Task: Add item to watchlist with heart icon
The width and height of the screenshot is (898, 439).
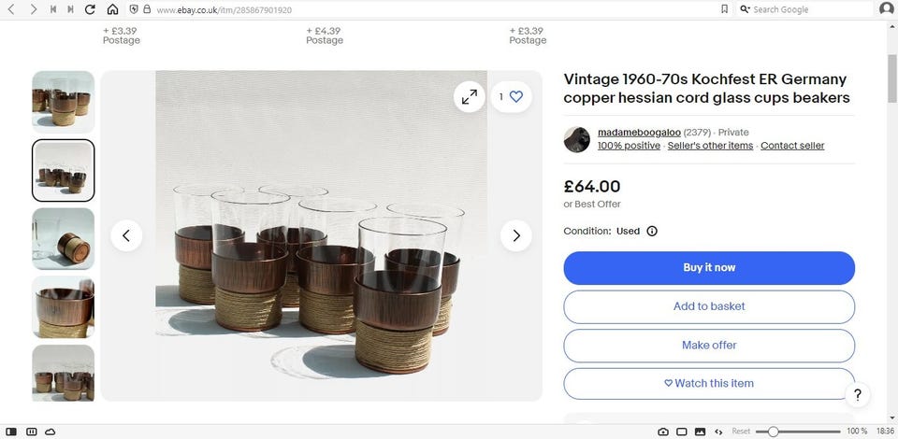Action: (x=515, y=96)
